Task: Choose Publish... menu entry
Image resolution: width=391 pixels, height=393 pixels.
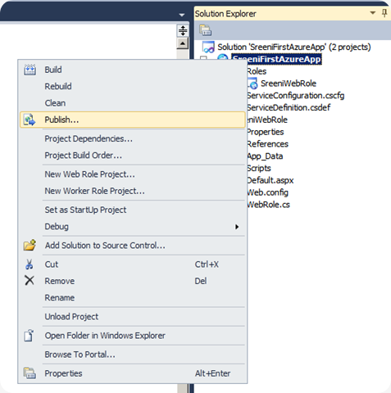Action: [x=133, y=120]
